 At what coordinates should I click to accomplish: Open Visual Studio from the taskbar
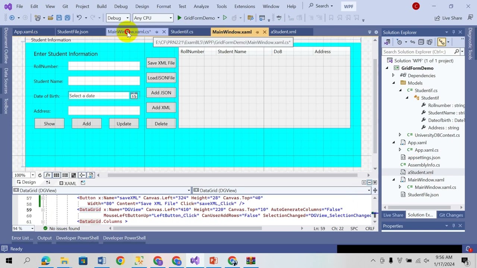coord(195,261)
